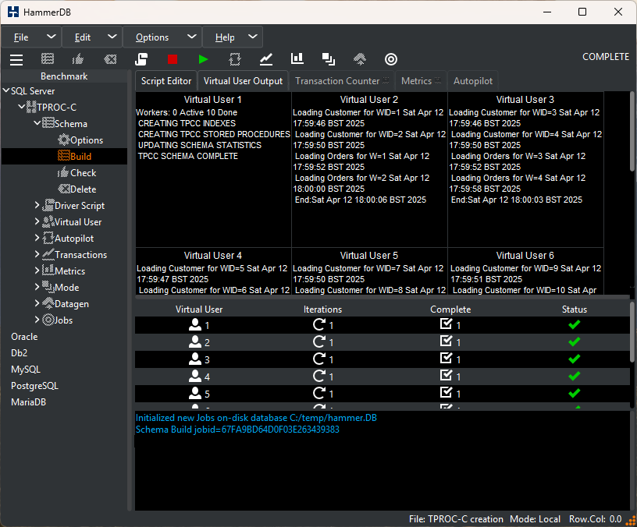
Task: Click the Mode overlapping squares toolbar icon
Action: coord(328,59)
